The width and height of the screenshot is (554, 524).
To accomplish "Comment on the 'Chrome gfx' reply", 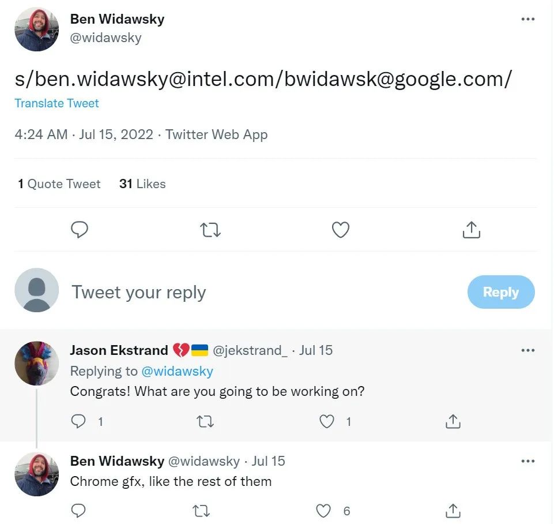I will (78, 511).
